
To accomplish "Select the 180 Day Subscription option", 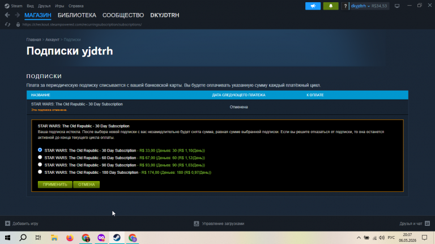I will tap(40, 172).
